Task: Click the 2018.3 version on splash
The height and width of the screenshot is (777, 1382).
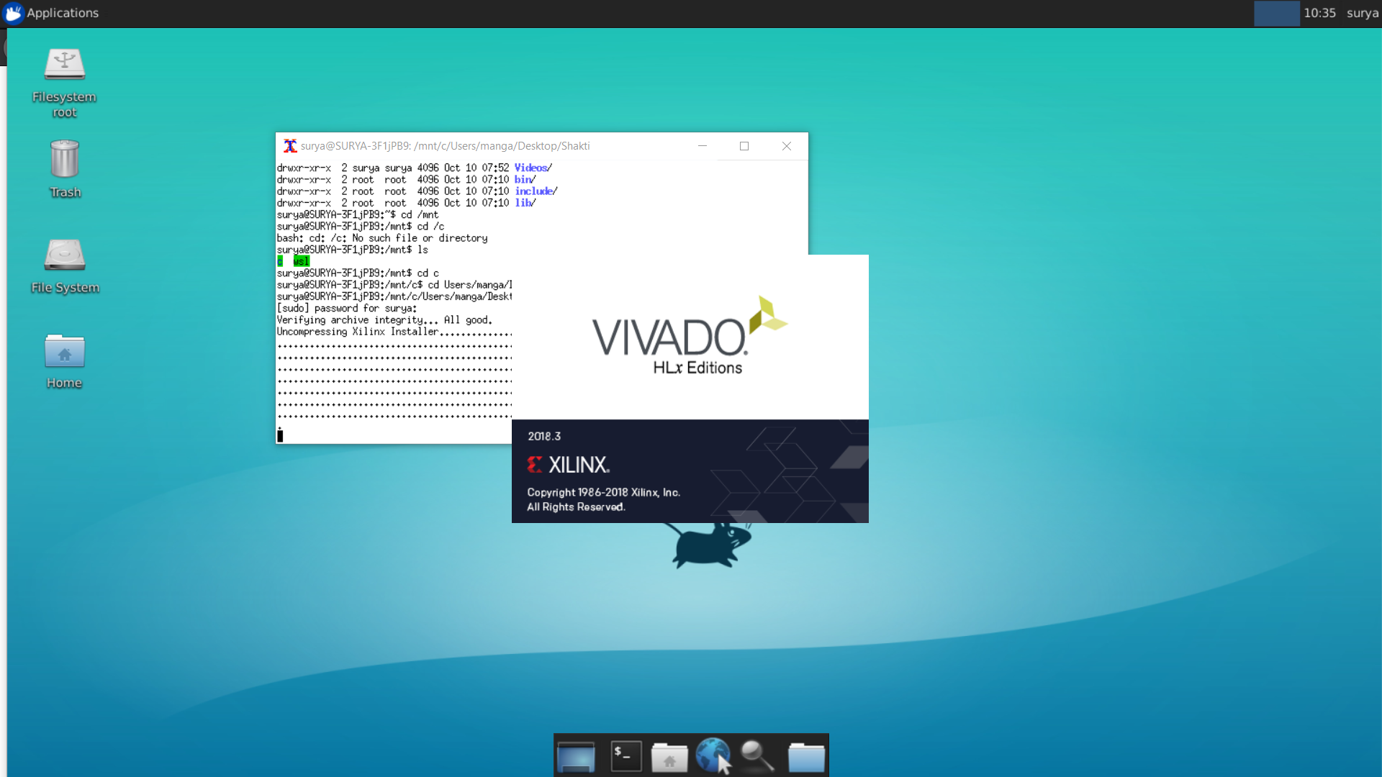Action: 544,437
